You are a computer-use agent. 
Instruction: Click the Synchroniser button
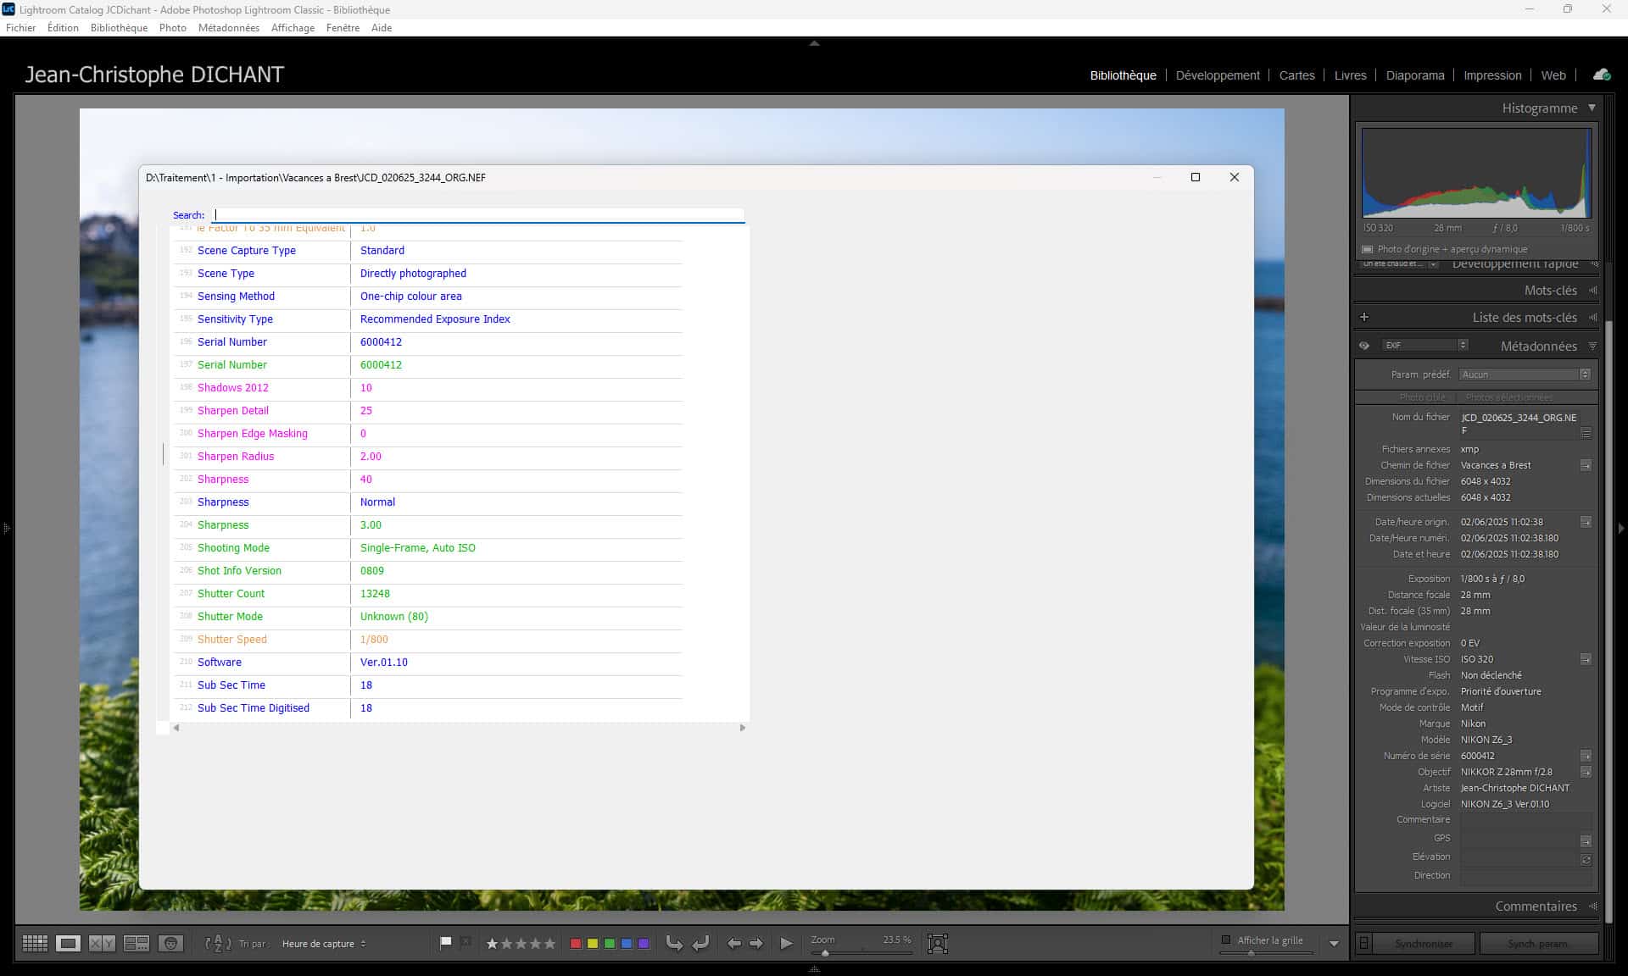pos(1424,943)
